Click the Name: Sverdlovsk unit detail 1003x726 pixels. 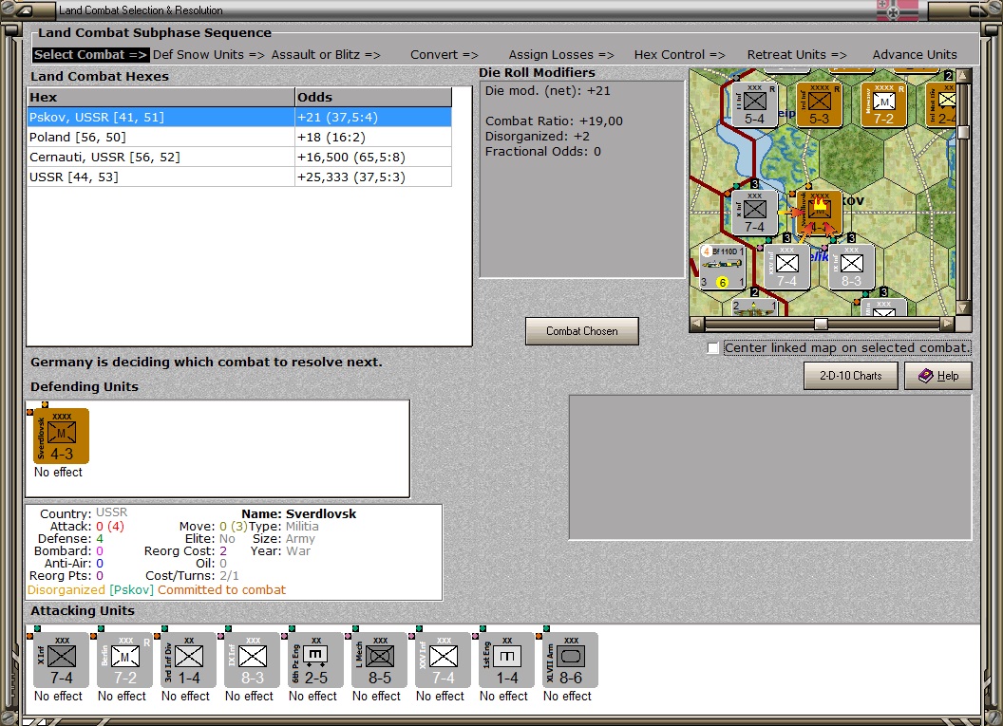299,513
